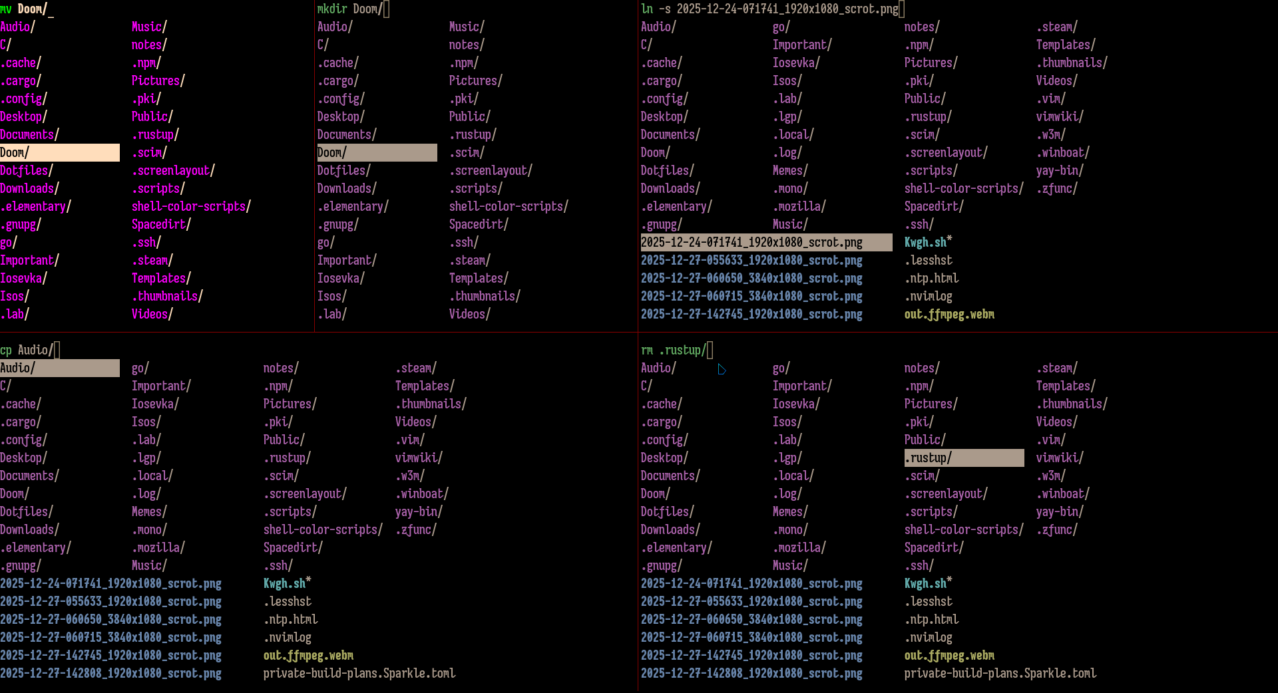This screenshot has height=693, width=1278.
Task: Click the mkdir Doom/ command line
Action: pos(353,9)
